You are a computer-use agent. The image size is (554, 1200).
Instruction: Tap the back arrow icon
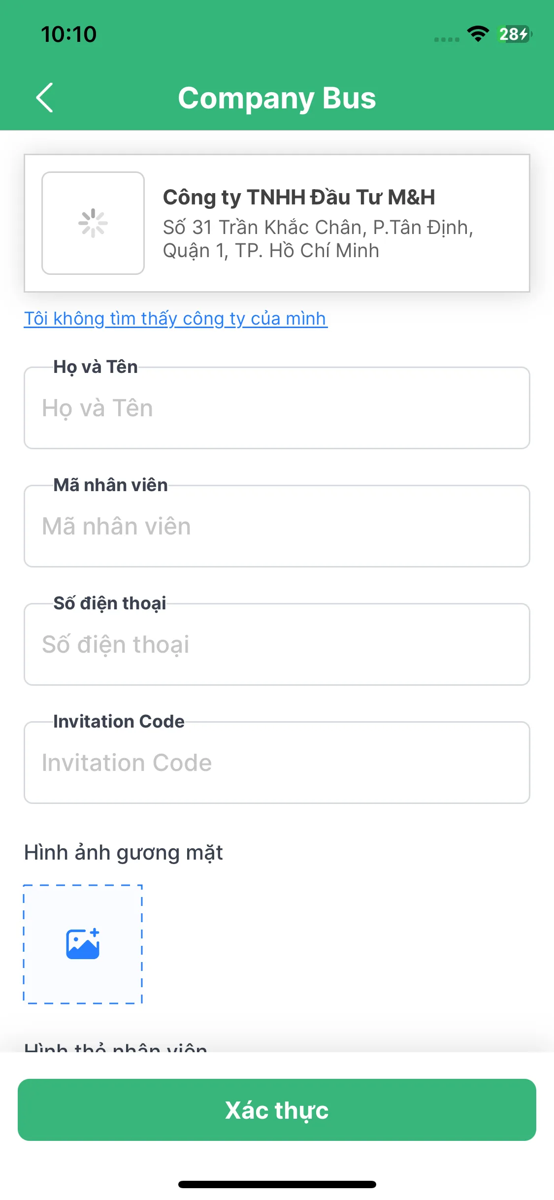coord(44,98)
